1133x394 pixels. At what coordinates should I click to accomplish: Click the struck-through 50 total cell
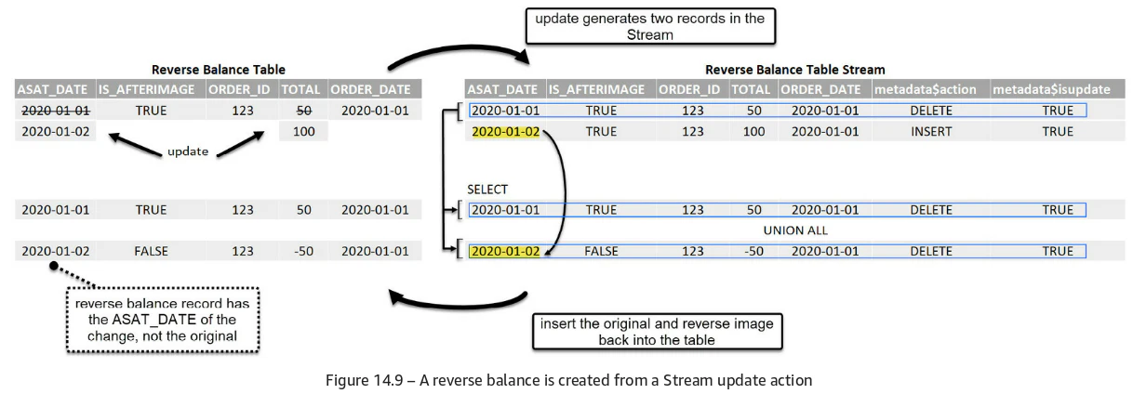coord(303,110)
